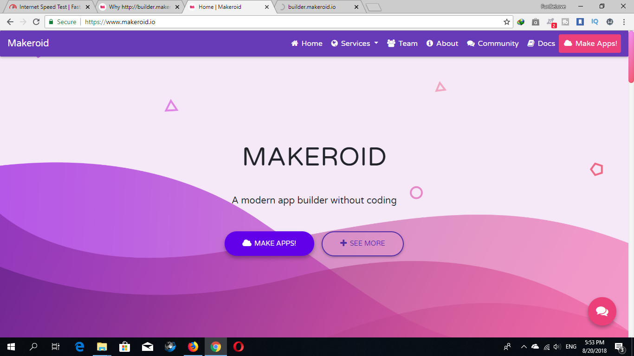Open the Mail app from the taskbar

(x=148, y=347)
